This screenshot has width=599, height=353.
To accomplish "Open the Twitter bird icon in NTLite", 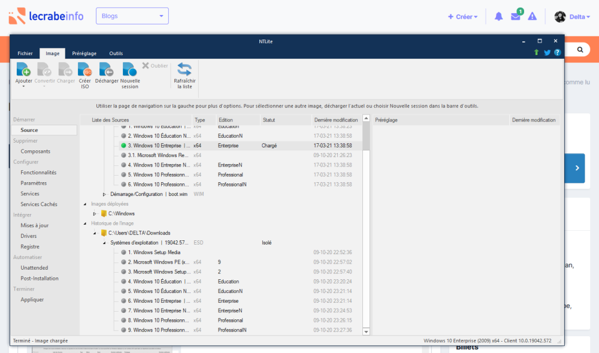I will coord(547,53).
